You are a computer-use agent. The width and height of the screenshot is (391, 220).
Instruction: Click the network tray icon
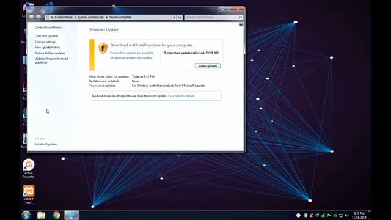[x=341, y=215]
